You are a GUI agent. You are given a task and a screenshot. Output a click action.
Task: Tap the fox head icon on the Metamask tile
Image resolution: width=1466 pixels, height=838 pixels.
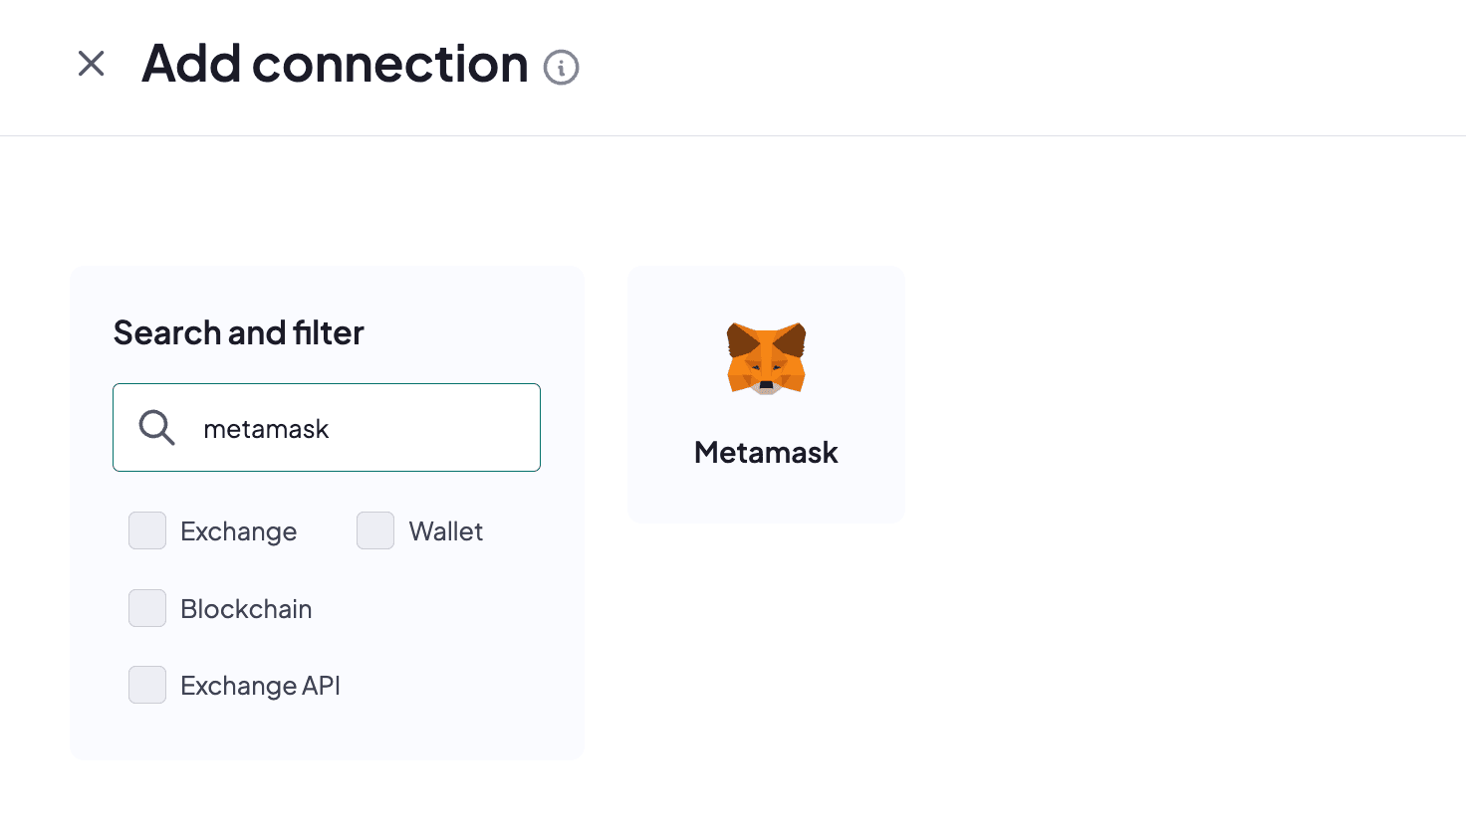(x=765, y=358)
